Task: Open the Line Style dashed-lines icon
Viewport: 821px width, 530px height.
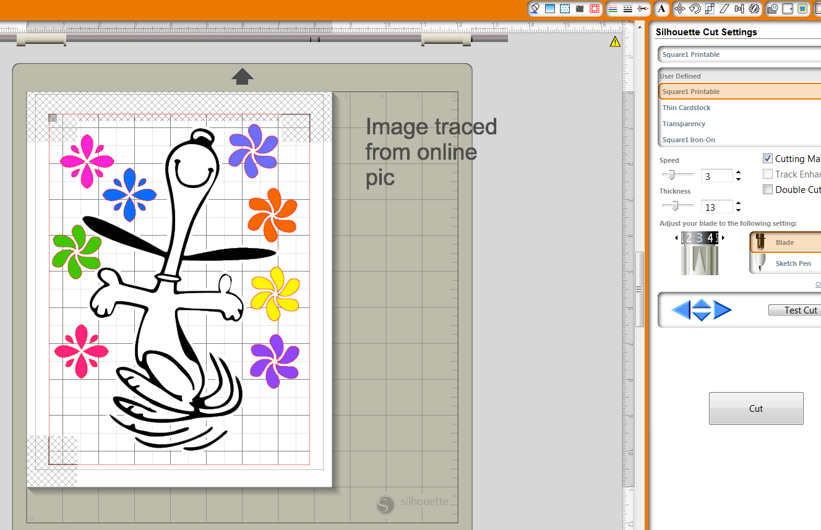Action: [628, 9]
